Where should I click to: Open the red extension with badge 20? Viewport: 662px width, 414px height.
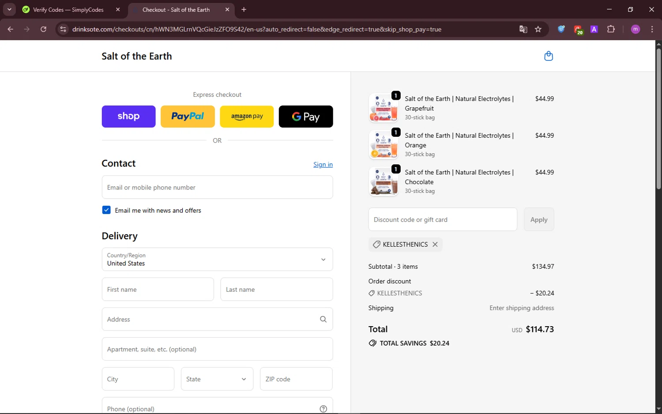[578, 30]
